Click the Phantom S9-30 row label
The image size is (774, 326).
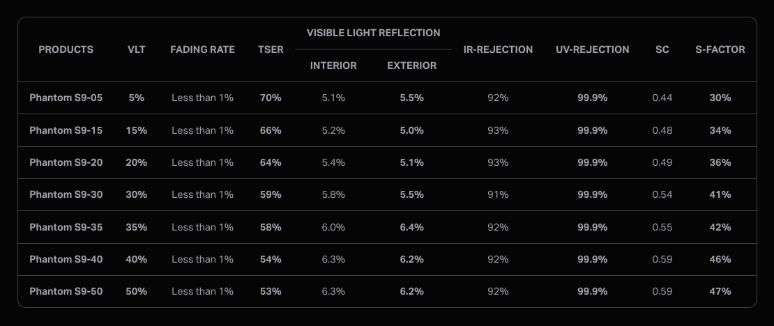click(66, 194)
